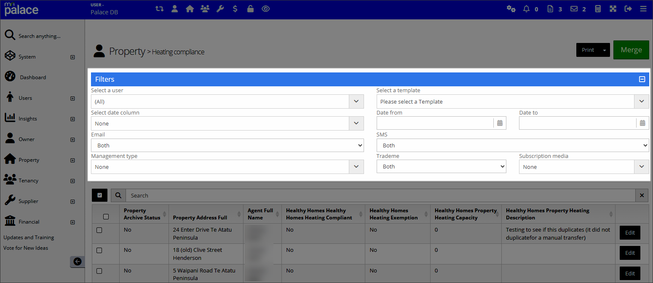Collapse the Filters panel
Image resolution: width=653 pixels, height=283 pixels.
pos(642,79)
